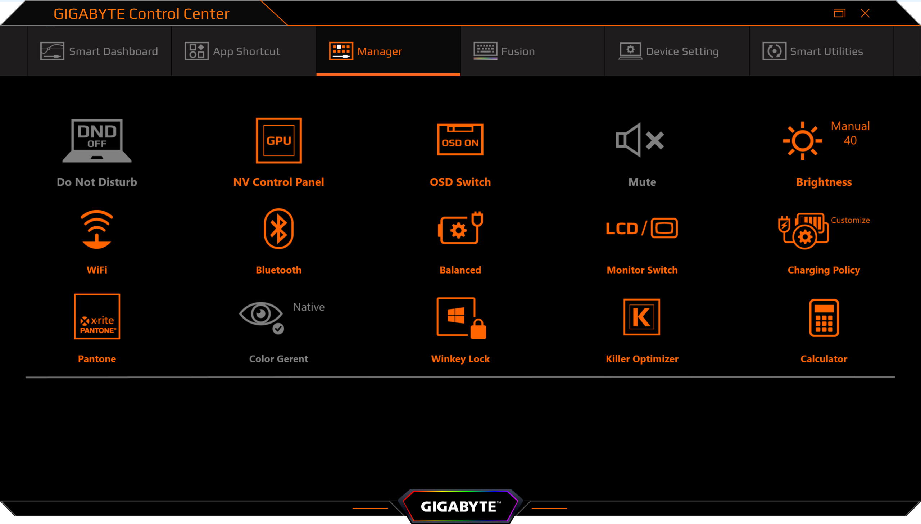Click the Balanced label text
This screenshot has height=524, width=921.
point(460,270)
